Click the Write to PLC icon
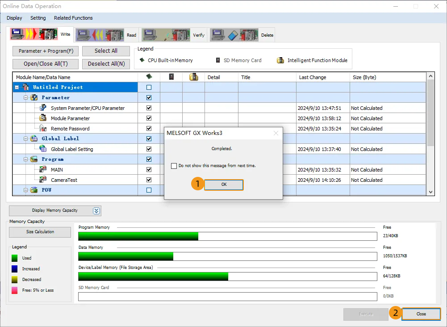This screenshot has height=327, width=447. pos(34,34)
